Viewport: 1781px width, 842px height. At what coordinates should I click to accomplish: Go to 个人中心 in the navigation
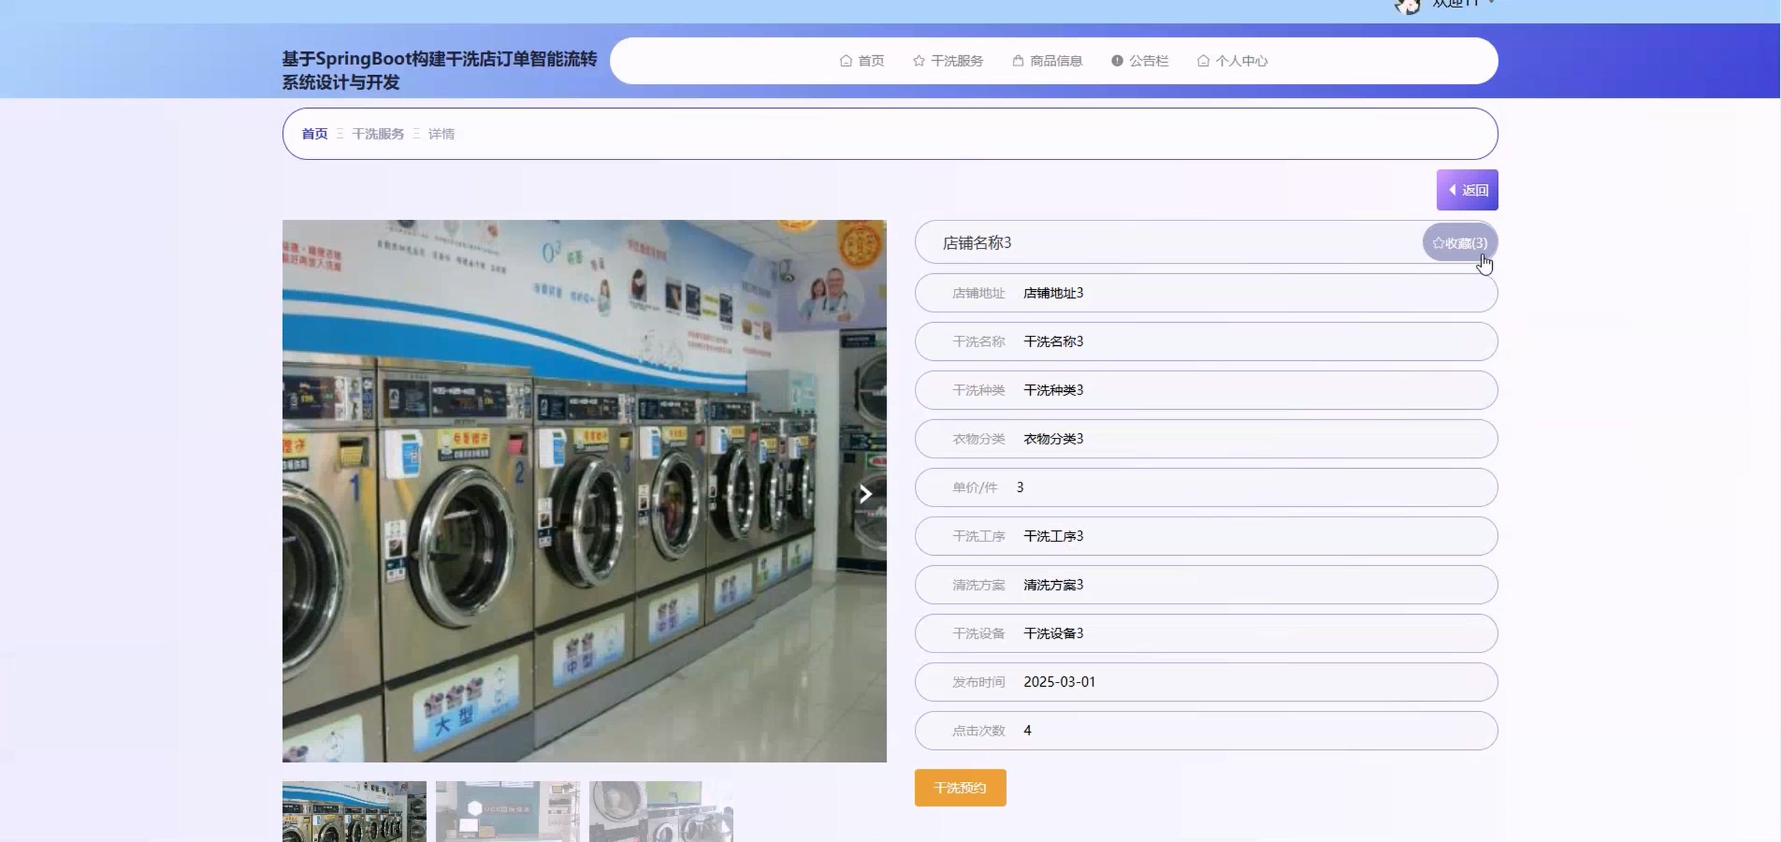click(x=1241, y=61)
